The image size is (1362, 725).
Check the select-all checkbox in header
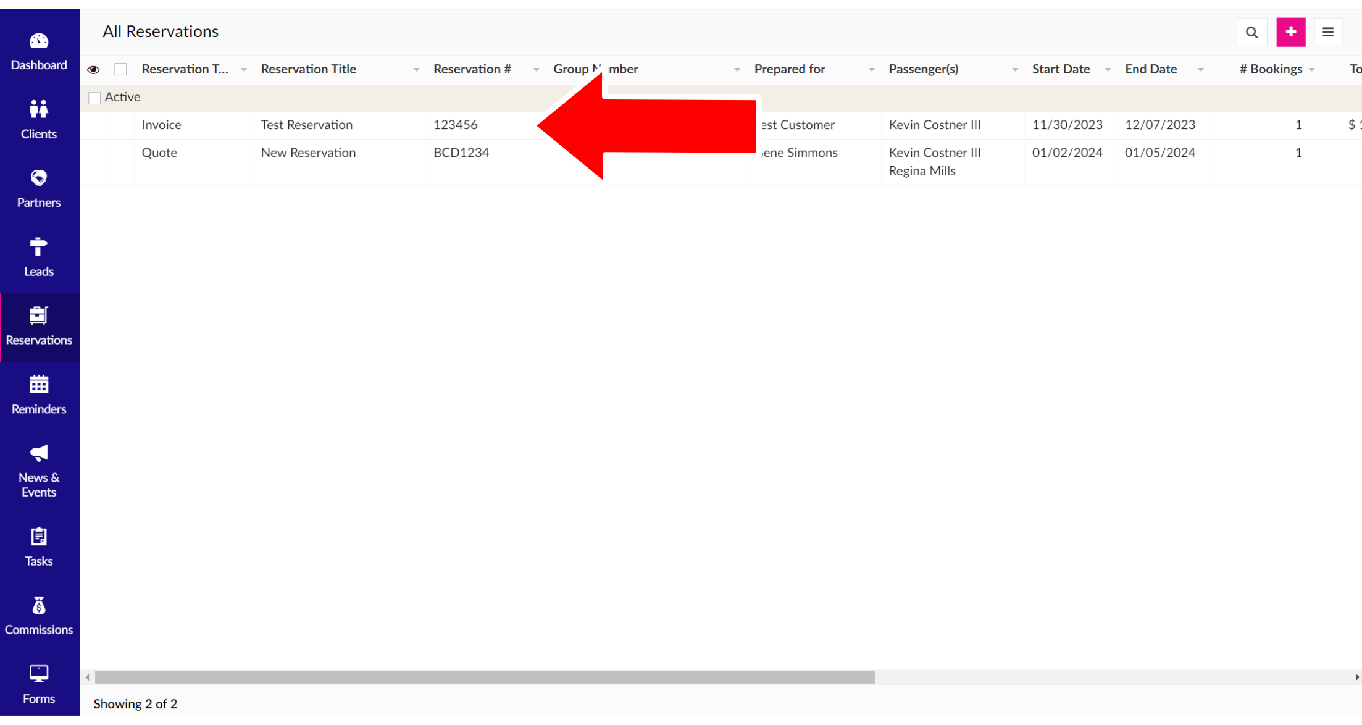(120, 69)
